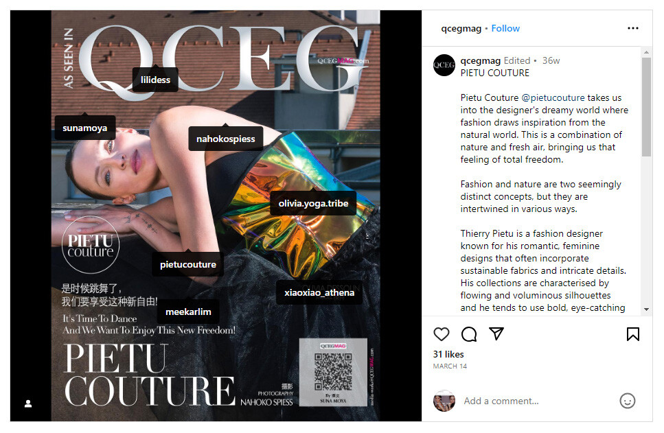Open the emoji picker smiley icon
The image size is (664, 433).
coord(627,401)
